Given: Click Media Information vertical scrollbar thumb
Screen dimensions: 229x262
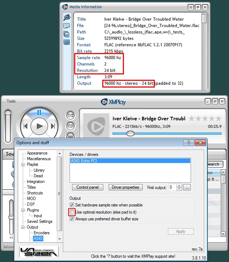Looking at the screenshot, I should 204,19.
